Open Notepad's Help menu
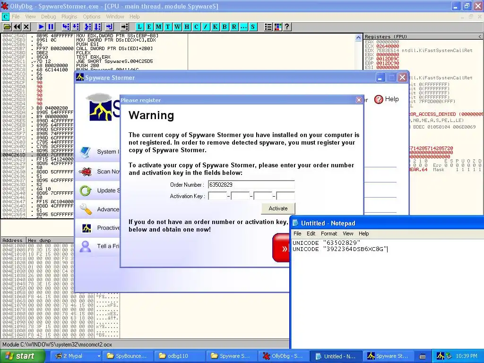 click(363, 233)
